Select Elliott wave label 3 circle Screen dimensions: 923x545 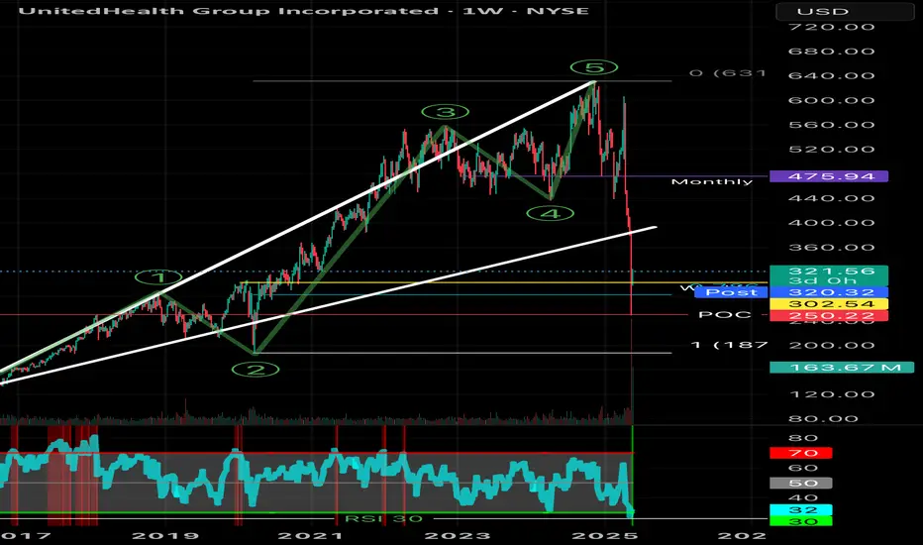[446, 112]
